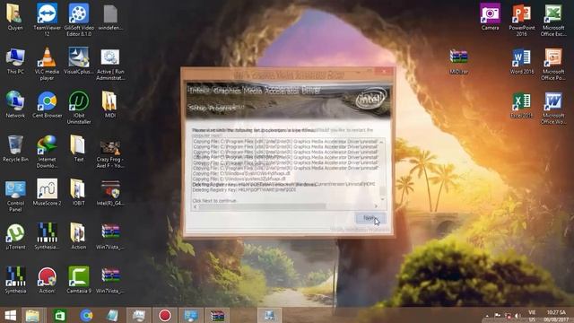Click the log list's scroll-down arrow
574x323 pixels.
(382, 199)
